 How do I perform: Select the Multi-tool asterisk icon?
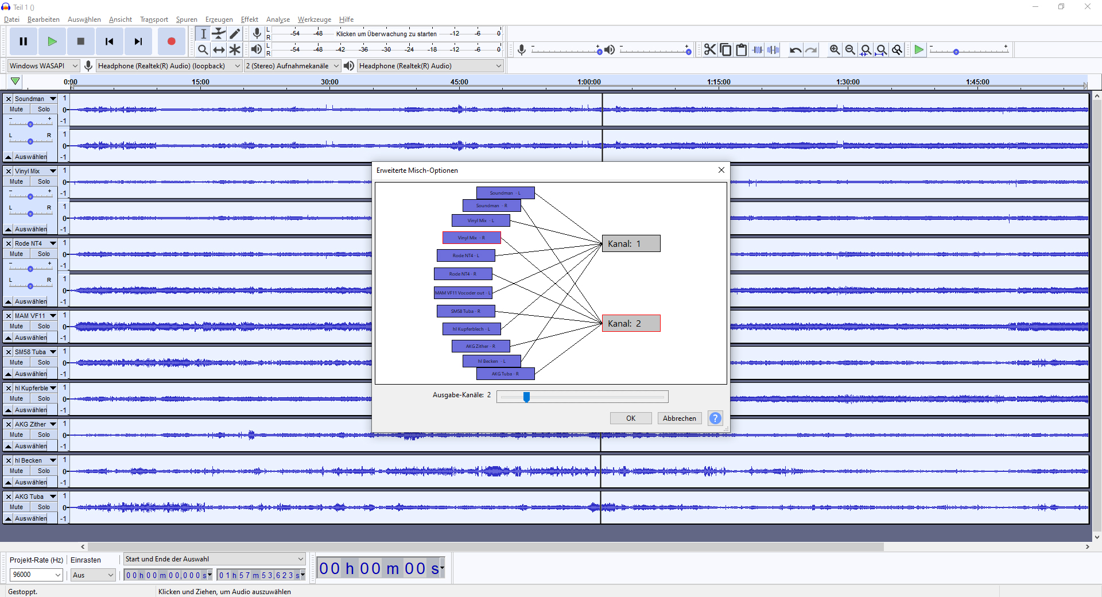pyautogui.click(x=235, y=50)
